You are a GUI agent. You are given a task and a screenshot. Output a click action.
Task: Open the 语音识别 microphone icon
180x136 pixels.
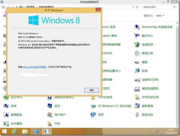click(x=137, y=115)
